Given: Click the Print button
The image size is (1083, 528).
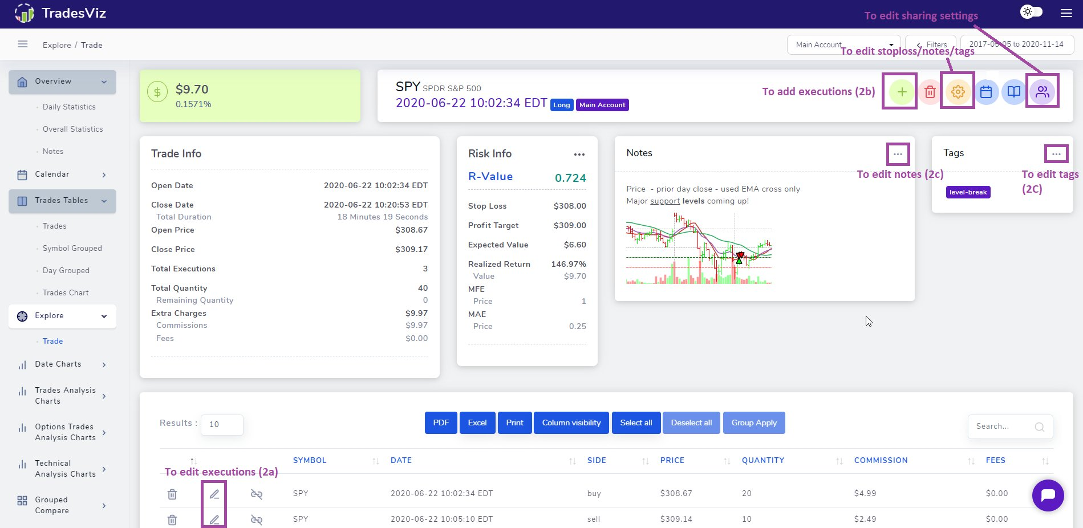Looking at the screenshot, I should click(514, 423).
